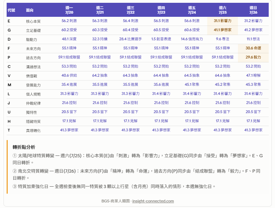Click the 28.4 比賽選手 cell
Image resolution: width=275 pixels, height=208 pixels.
click(x=130, y=39)
